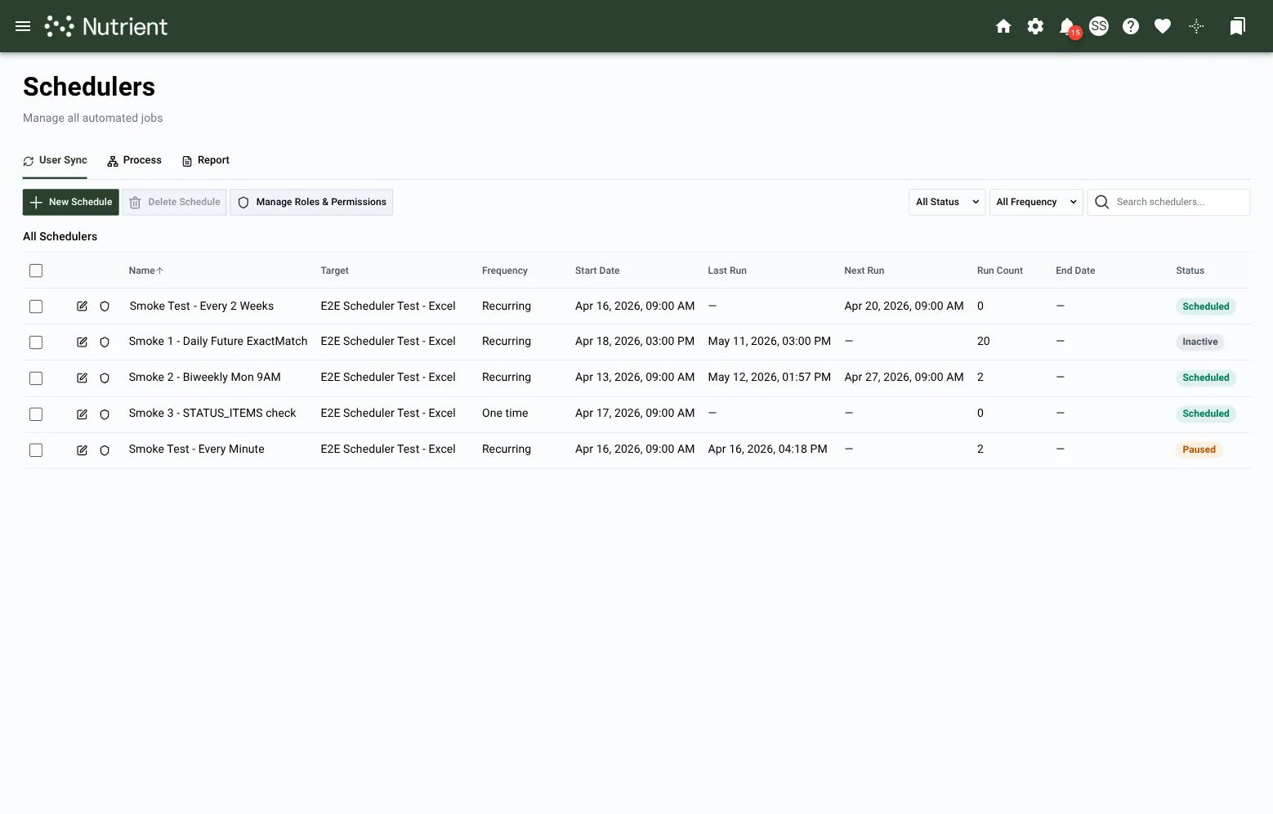The height and width of the screenshot is (814, 1273).
Task: Click the sparkle icon in top bar
Action: 1196,26
